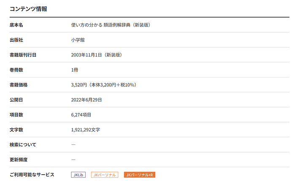Click the date 2003年11月1日（新装版）
This screenshot has width=291, height=181.
97,55
